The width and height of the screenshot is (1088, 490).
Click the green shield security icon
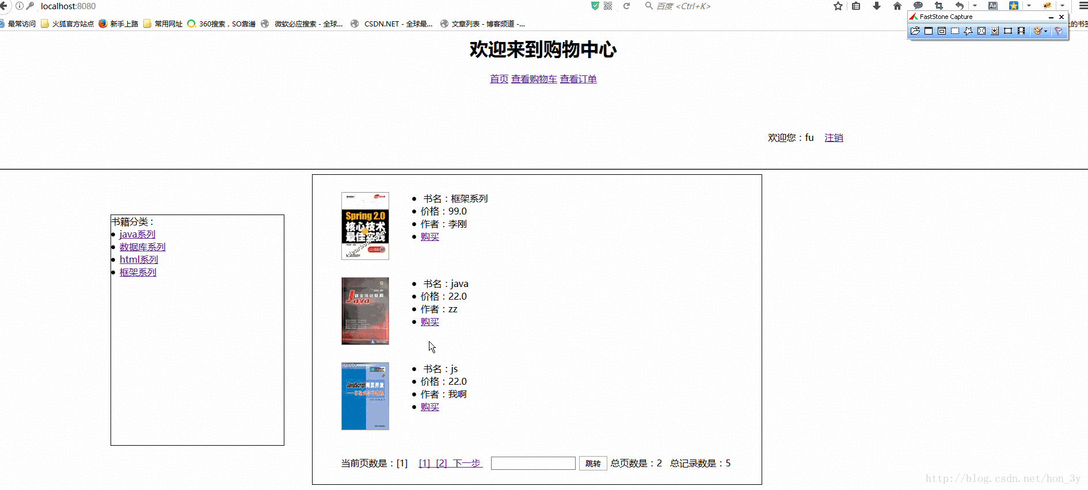[x=595, y=6]
